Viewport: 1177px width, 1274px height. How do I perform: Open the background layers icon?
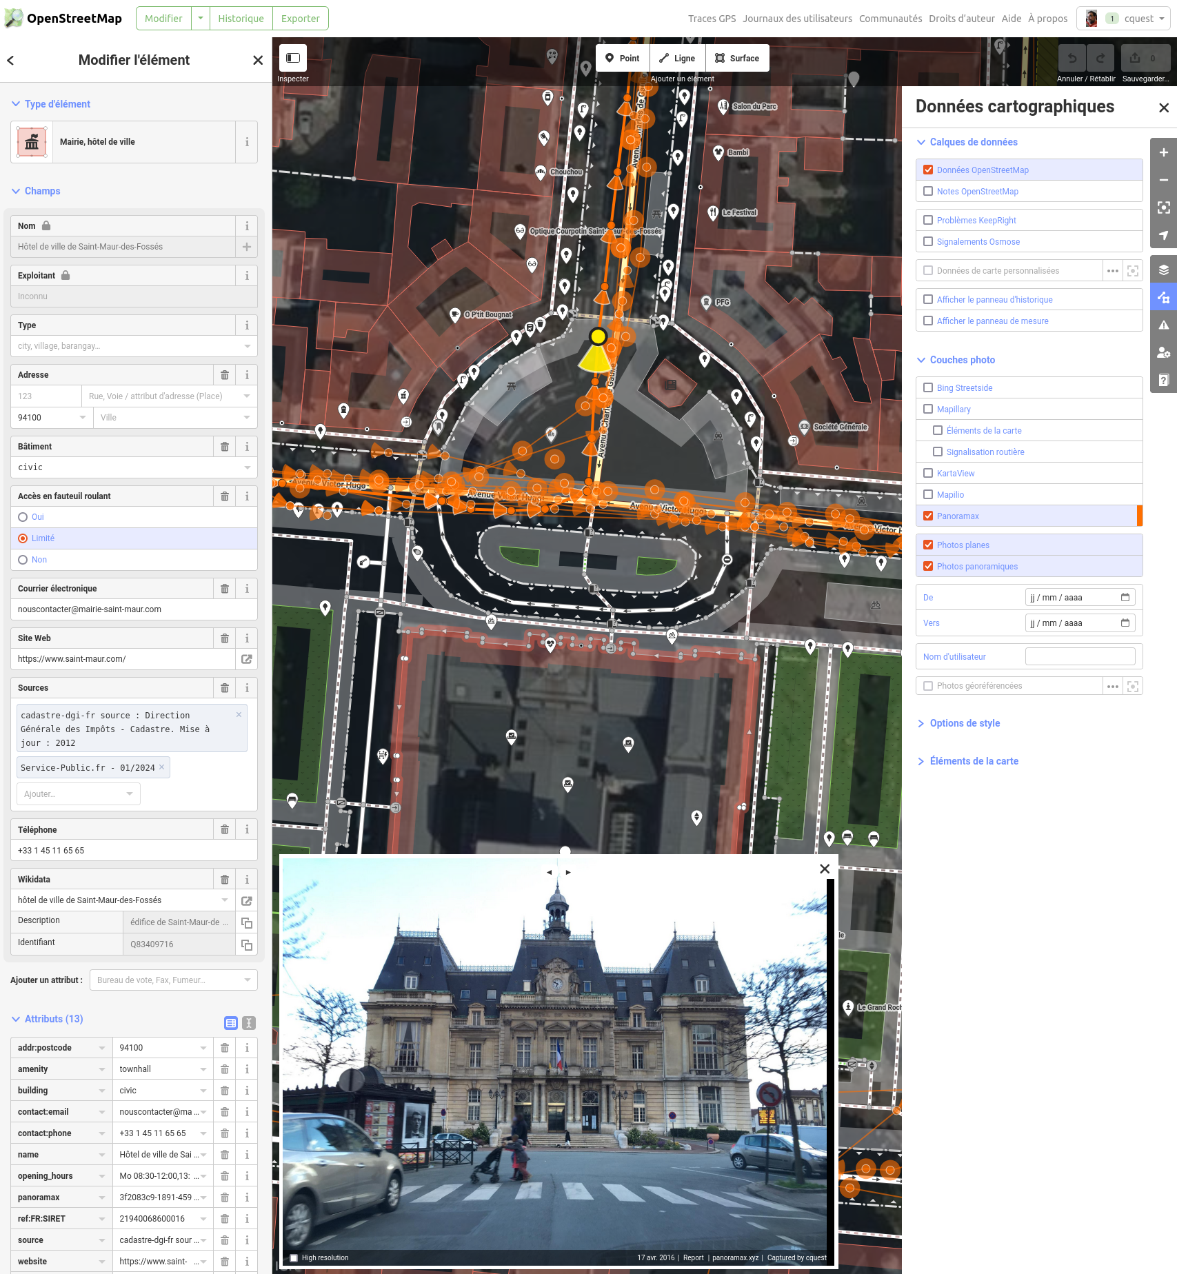point(1163,270)
